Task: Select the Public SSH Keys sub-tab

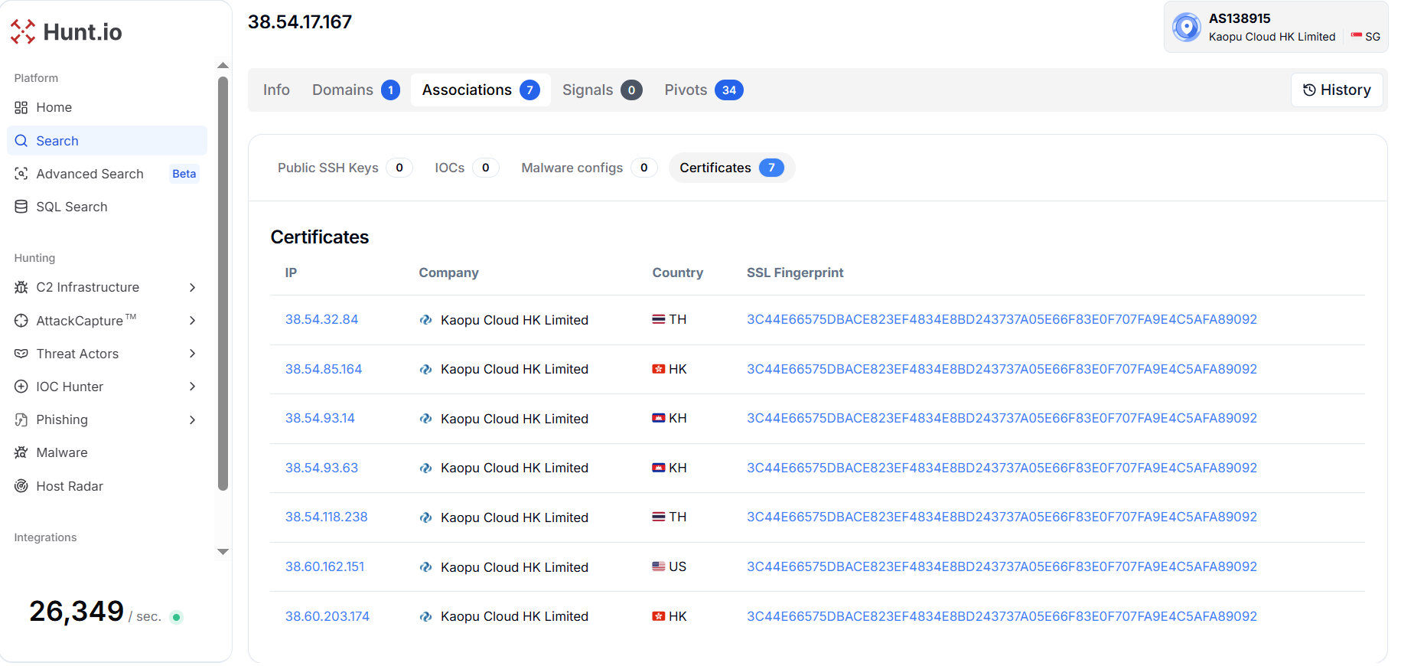Action: point(344,168)
